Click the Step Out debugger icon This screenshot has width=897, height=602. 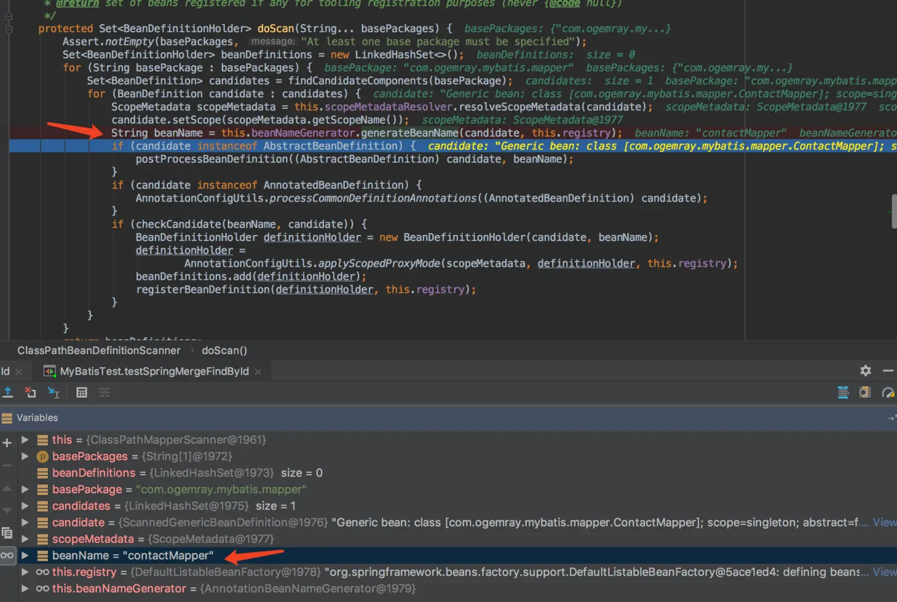pyautogui.click(x=8, y=392)
